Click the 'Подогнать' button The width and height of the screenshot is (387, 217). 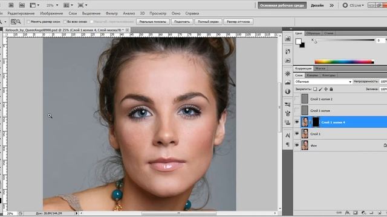(182, 22)
